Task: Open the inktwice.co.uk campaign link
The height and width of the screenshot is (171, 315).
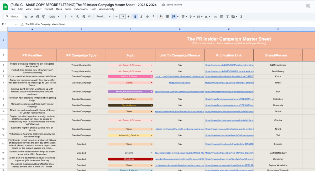Action: (x=180, y=83)
